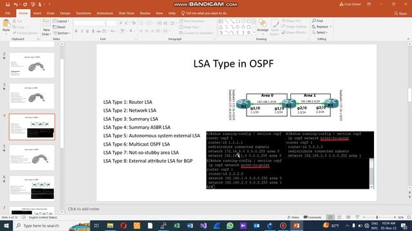412x231 pixels.
Task: Save the presentation via quick access toolbar
Action: (7, 4)
